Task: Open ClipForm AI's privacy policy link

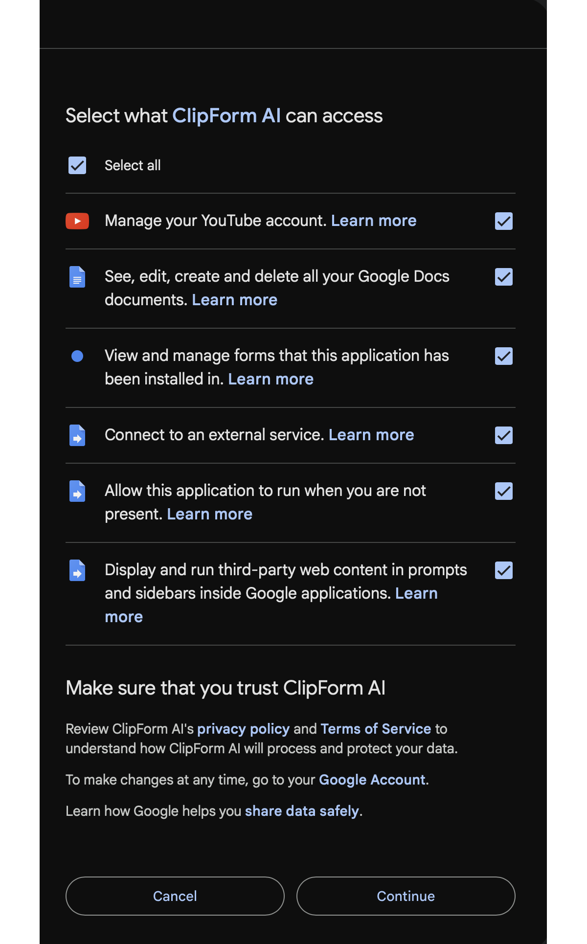Action: coord(244,729)
